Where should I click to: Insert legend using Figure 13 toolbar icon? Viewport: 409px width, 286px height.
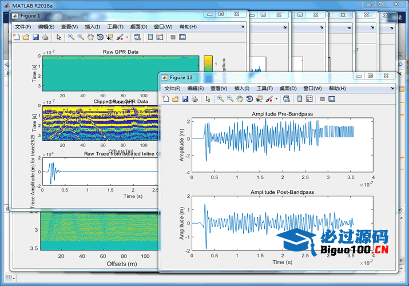pyautogui.click(x=309, y=99)
